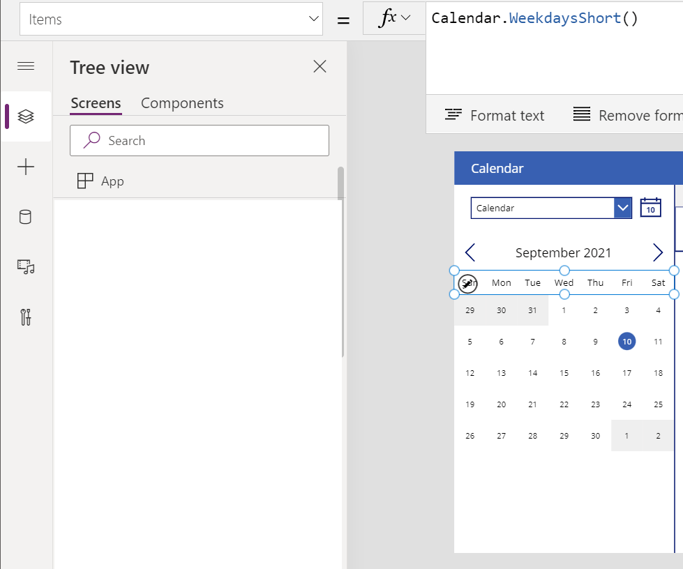Image resolution: width=683 pixels, height=569 pixels.
Task: Go to next month arrow
Action: point(658,252)
